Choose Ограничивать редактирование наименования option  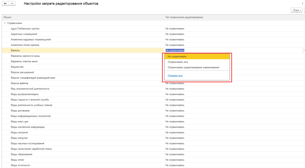[193, 67]
